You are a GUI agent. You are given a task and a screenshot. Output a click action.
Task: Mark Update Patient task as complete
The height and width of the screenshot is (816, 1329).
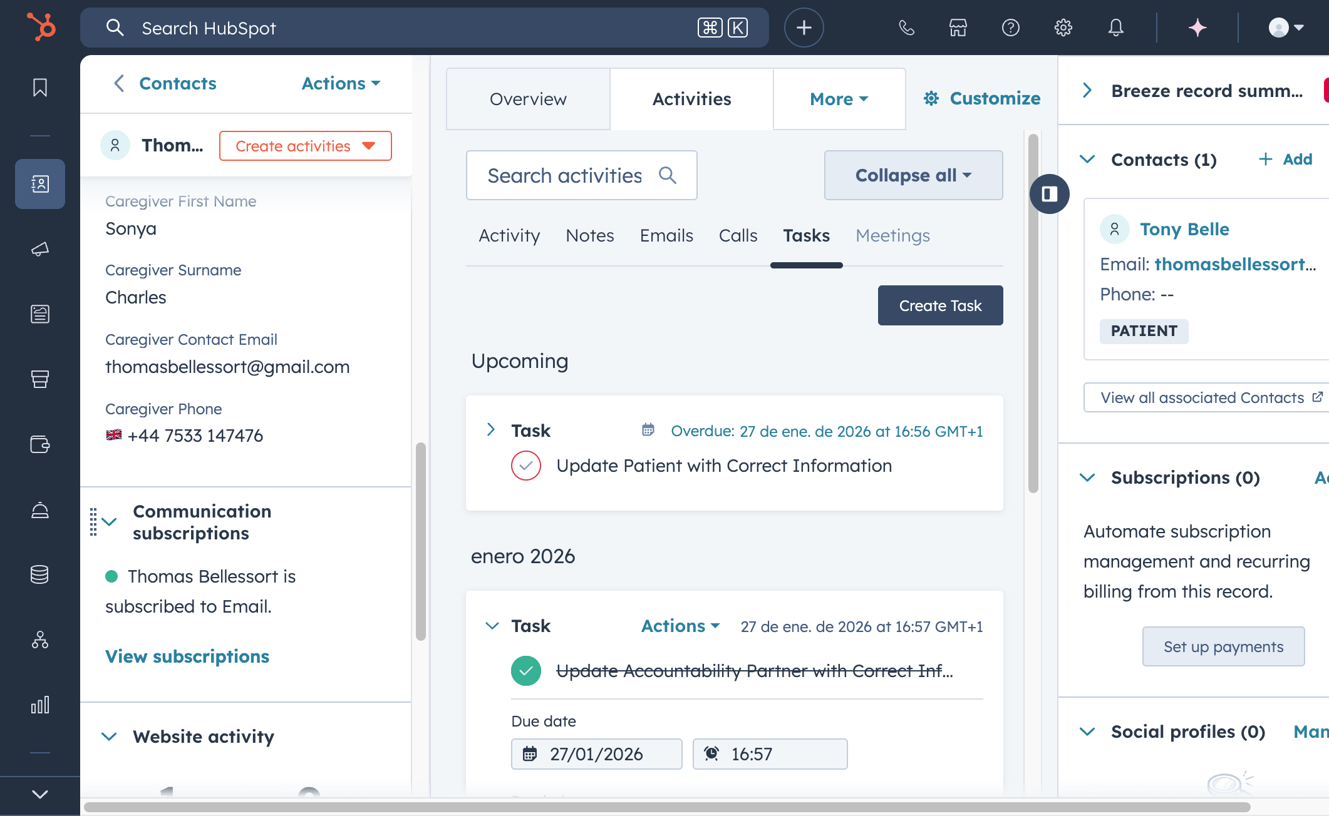coord(526,466)
